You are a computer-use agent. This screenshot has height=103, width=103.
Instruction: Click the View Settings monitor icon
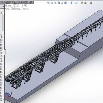coord(91,3)
